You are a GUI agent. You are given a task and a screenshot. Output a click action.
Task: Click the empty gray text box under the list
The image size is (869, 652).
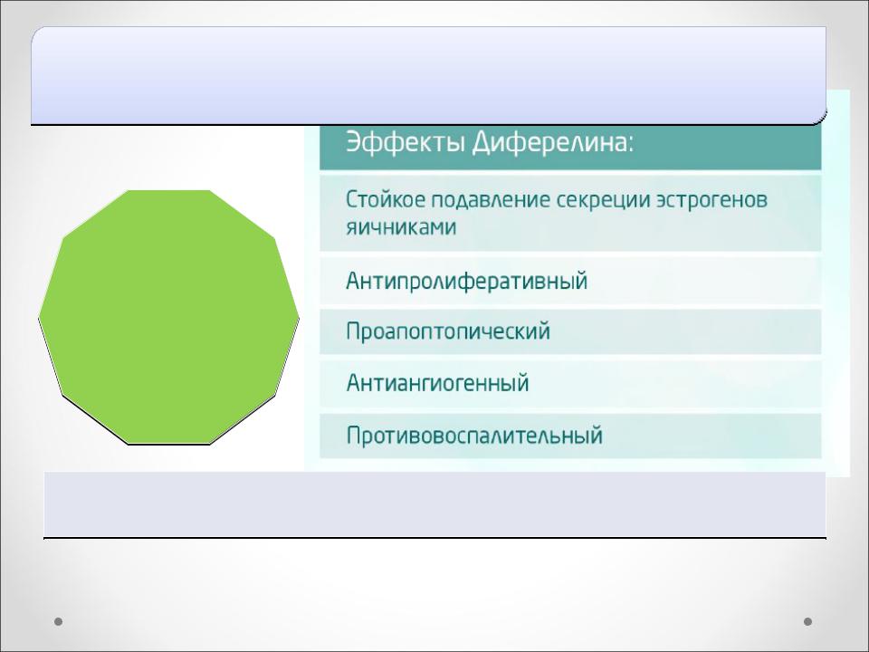434,504
